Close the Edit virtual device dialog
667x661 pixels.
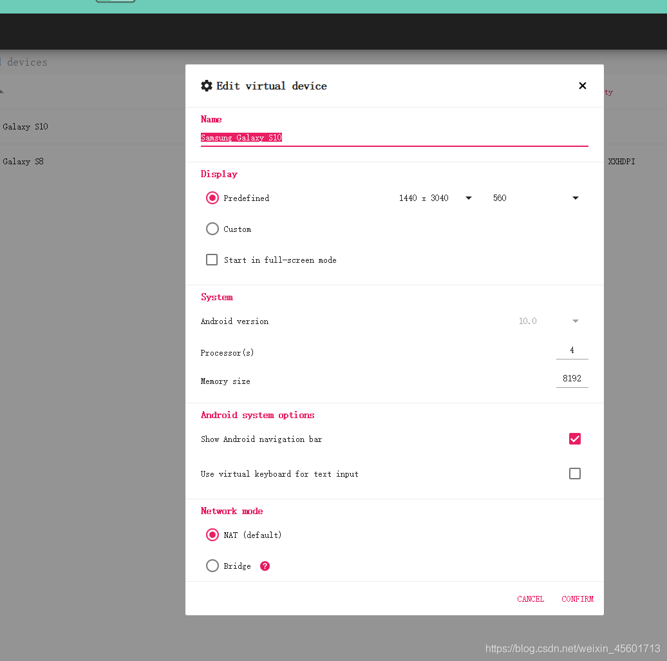click(x=583, y=86)
